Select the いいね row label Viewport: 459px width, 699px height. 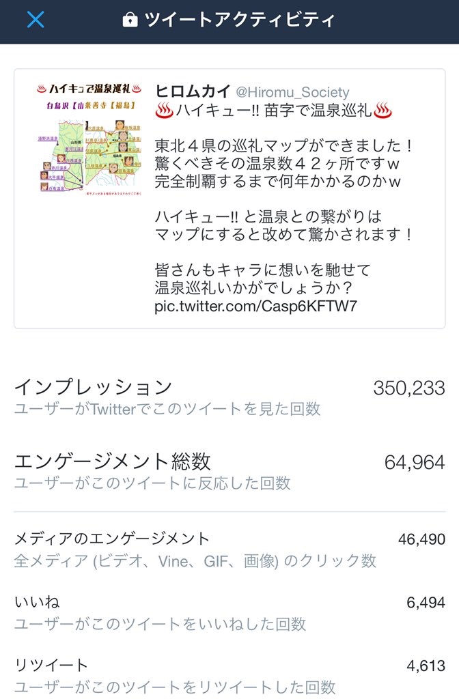click(x=37, y=602)
